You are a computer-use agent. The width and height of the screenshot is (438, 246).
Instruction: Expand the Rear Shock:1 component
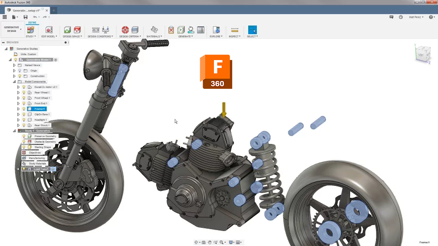[x=18, y=125]
